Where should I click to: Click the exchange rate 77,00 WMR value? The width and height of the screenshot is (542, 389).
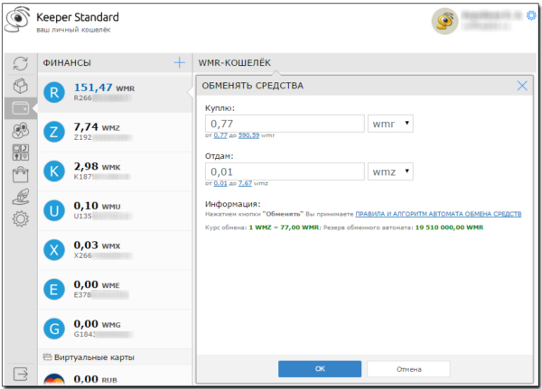(x=300, y=227)
